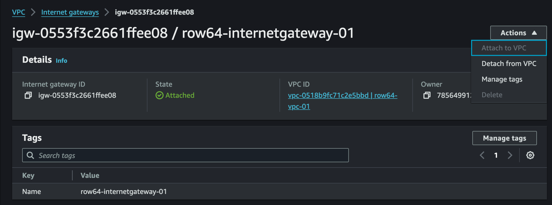Image resolution: width=552 pixels, height=205 pixels.
Task: Open Details Info link
Action: [61, 61]
